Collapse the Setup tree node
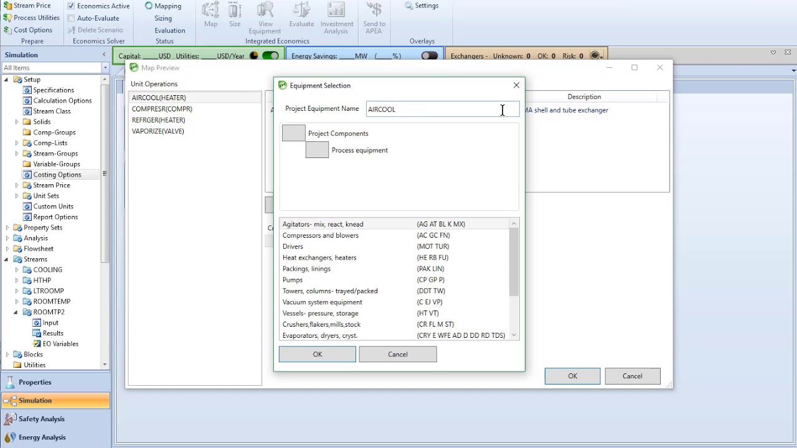The image size is (797, 448). (x=6, y=80)
